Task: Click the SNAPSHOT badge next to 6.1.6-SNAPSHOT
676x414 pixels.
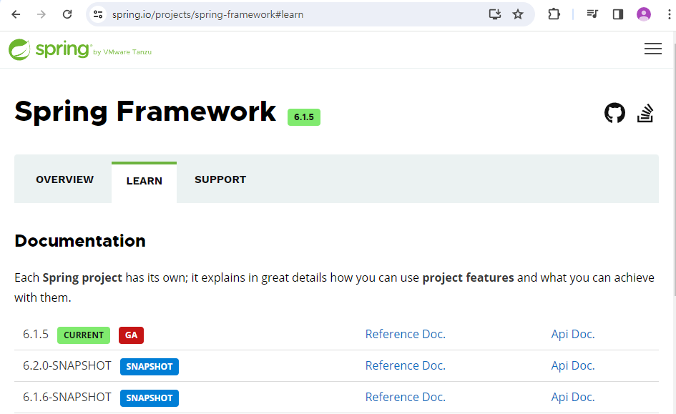Action: click(150, 398)
